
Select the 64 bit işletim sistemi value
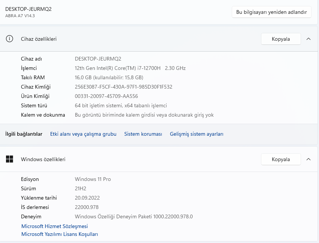coord(121,105)
